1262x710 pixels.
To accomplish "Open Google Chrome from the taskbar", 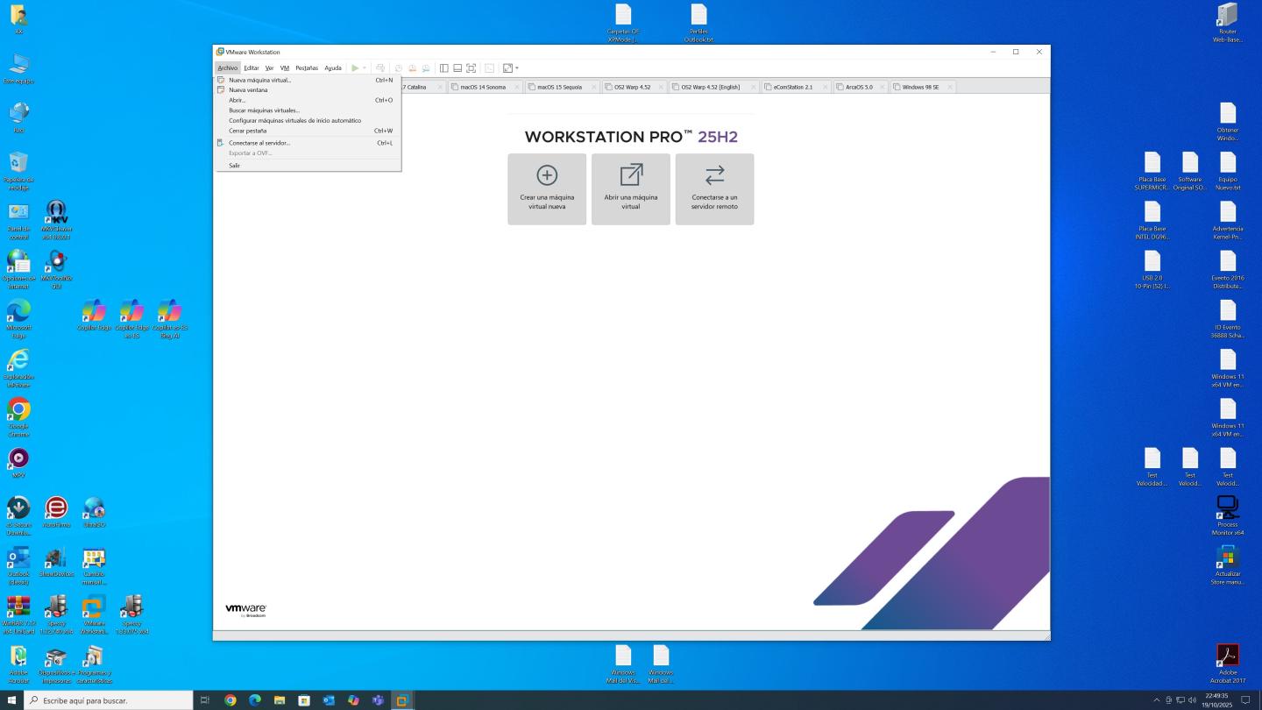I will (x=230, y=700).
